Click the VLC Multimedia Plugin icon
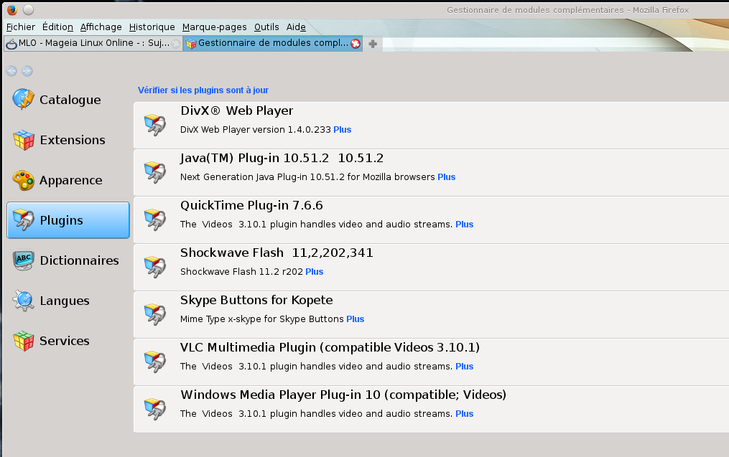The image size is (729, 457). click(155, 362)
